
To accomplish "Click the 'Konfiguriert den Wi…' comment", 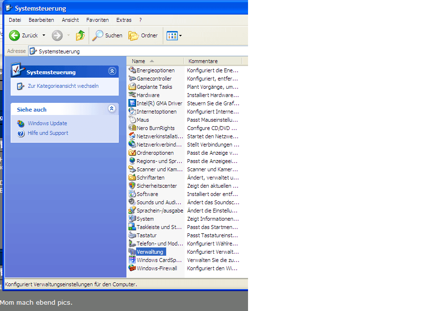I will pos(213,268).
